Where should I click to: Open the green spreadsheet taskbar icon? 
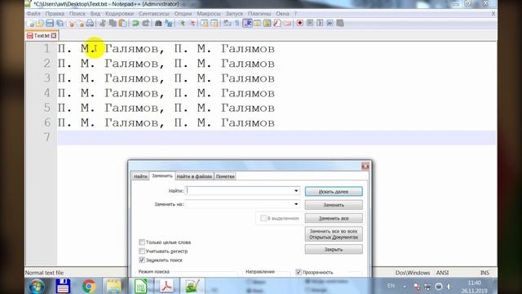click(140, 286)
